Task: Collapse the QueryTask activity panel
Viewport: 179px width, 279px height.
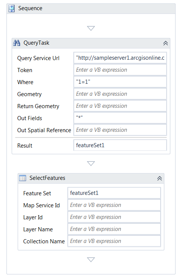Action: click(166, 43)
